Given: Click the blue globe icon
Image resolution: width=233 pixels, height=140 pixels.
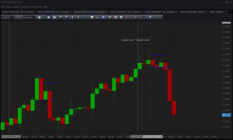Looking at the screenshot, I should point(103,17).
